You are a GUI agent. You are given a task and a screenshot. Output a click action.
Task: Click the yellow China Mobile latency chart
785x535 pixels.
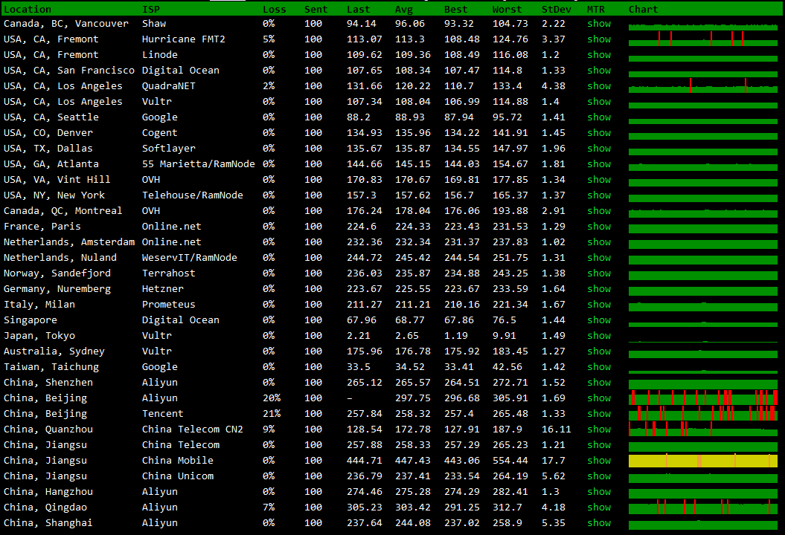click(x=703, y=461)
